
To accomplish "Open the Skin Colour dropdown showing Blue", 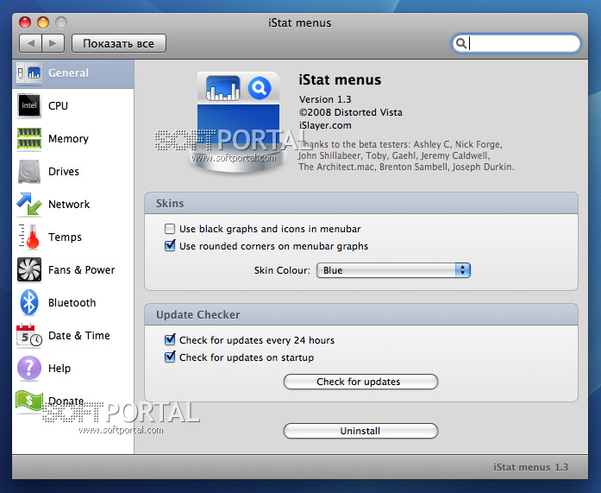I will tap(393, 270).
